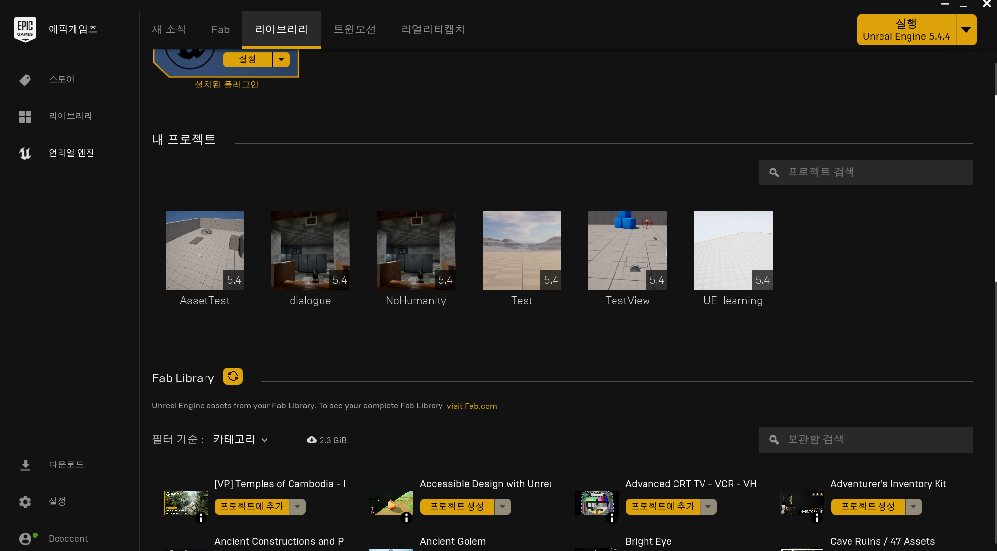The width and height of the screenshot is (997, 551).
Task: Show info for Temples of Cambodia asset
Action: click(201, 518)
